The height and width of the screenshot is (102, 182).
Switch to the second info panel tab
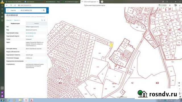coord(36,24)
